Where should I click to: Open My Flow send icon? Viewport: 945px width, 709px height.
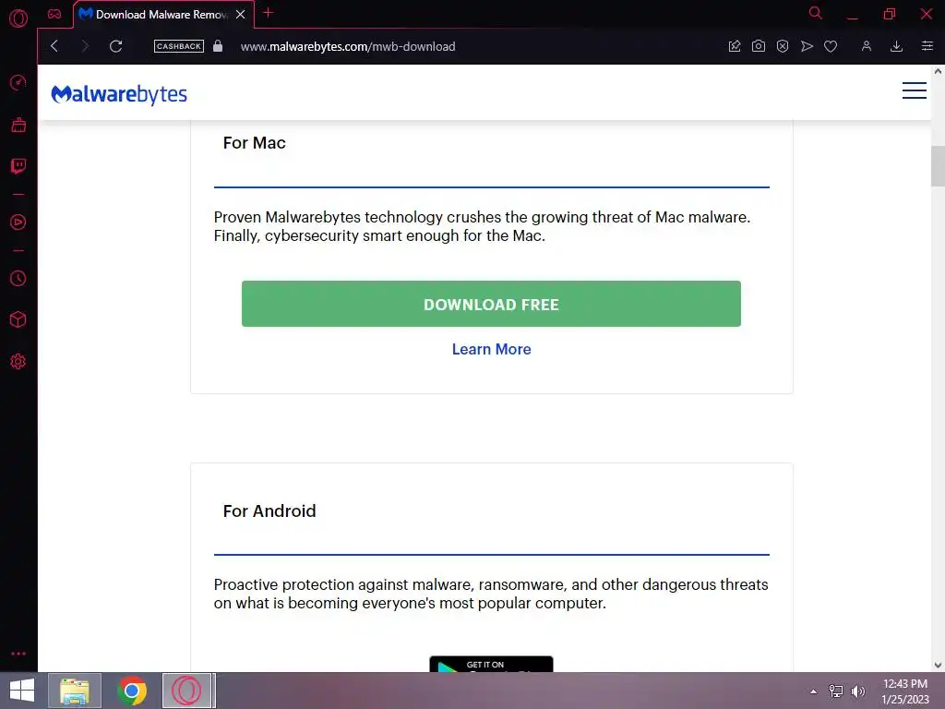click(x=807, y=46)
